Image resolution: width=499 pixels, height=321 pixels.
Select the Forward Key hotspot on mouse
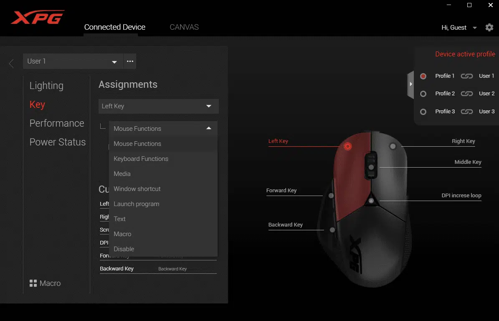pyautogui.click(x=331, y=196)
